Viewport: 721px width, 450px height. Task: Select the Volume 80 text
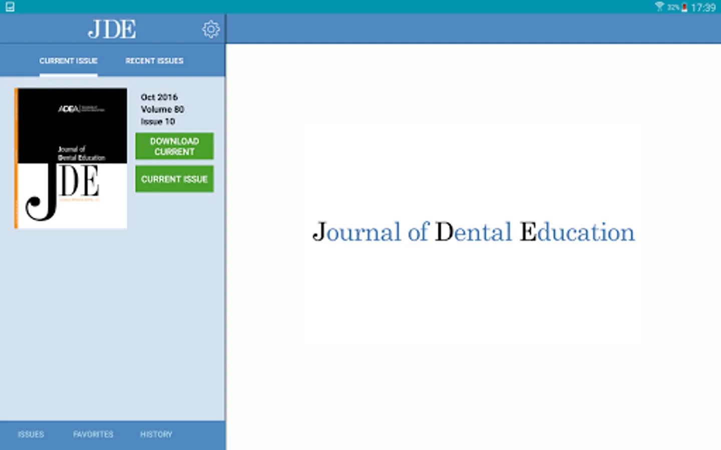[x=162, y=109]
